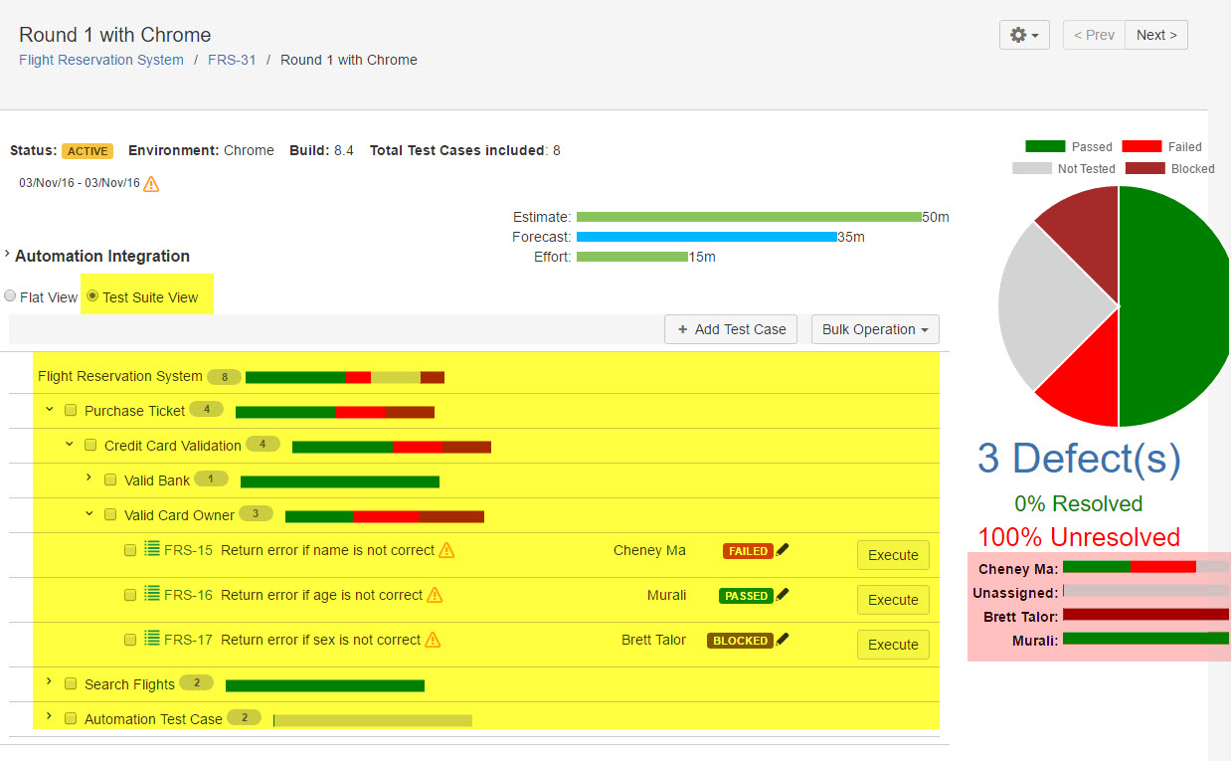
Task: Go to the Next test run
Action: point(1155,35)
